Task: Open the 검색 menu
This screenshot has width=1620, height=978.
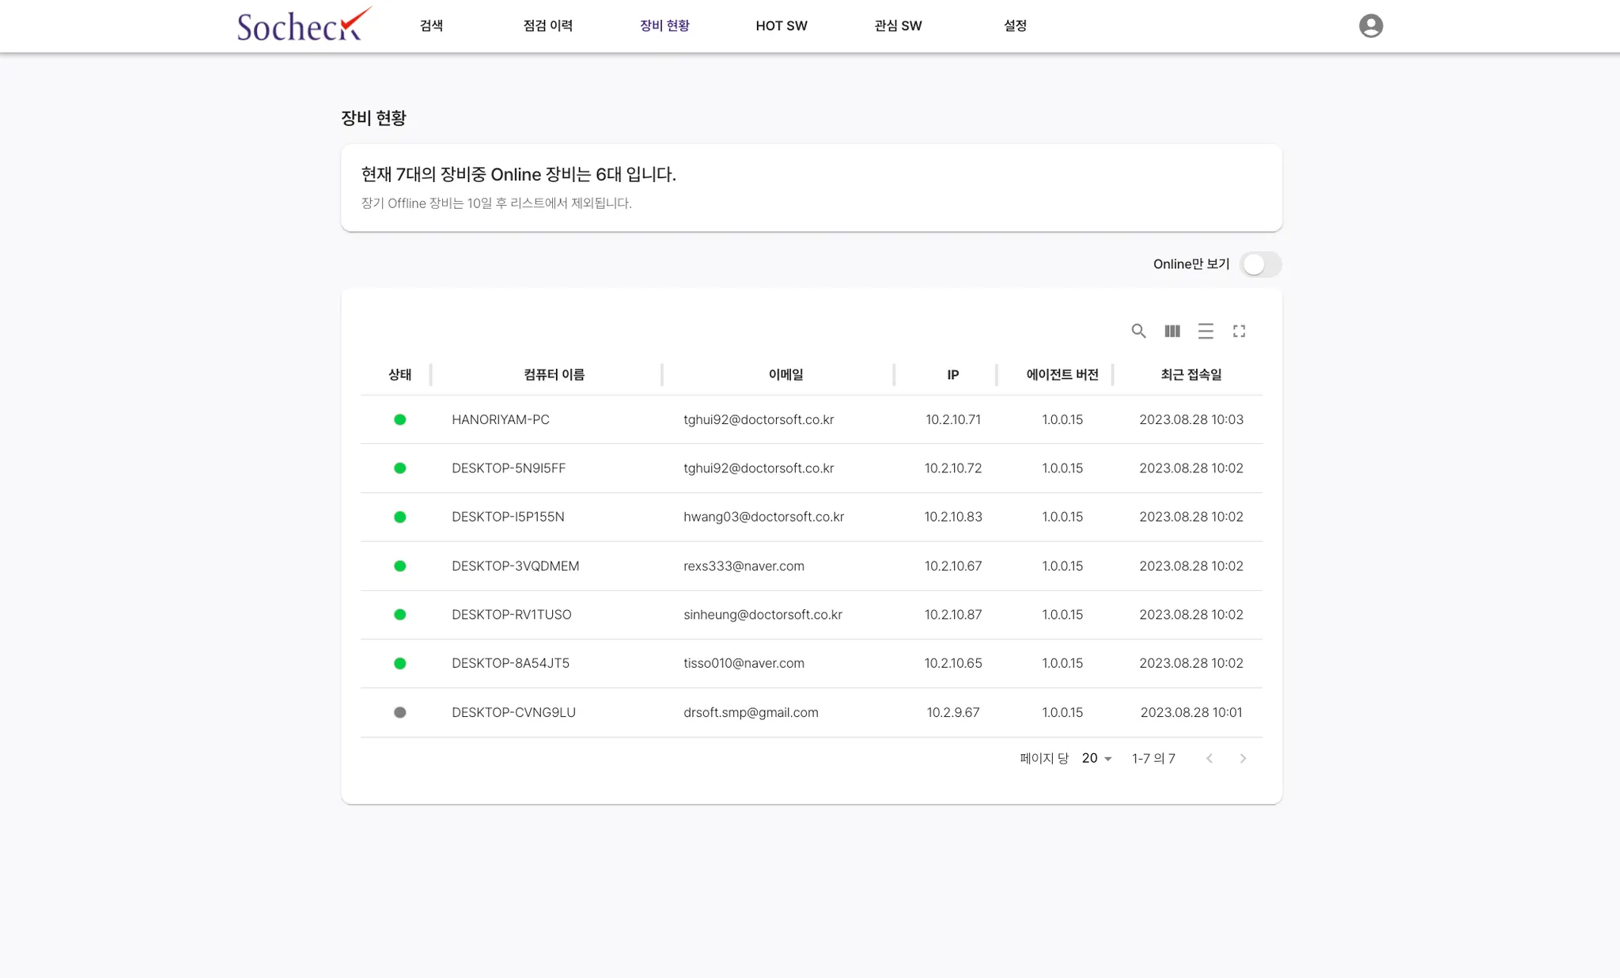Action: click(x=431, y=26)
